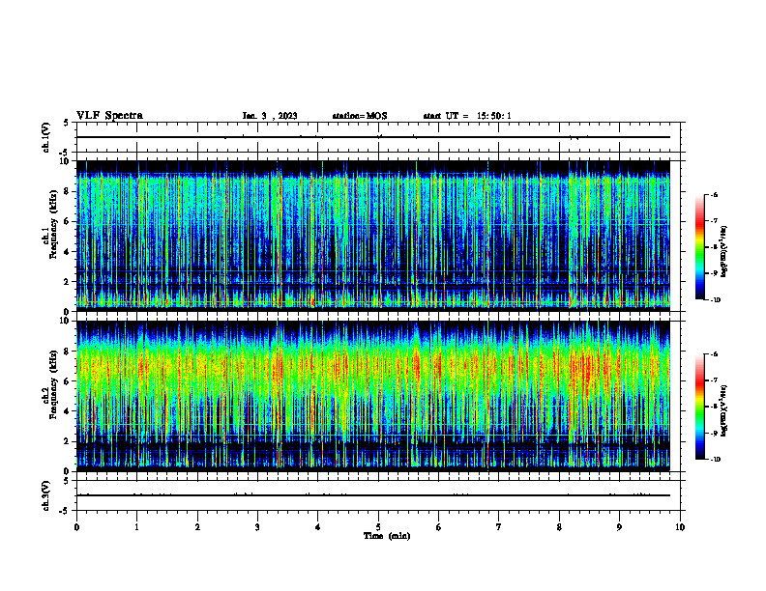Viewport: 766px width, 591px height.
Task: Click the "VLF Spectra" plot title
Action: coord(109,116)
